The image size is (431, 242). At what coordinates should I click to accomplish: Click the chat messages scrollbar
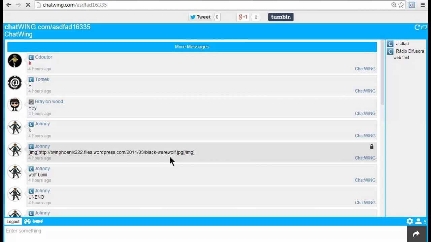[382, 72]
